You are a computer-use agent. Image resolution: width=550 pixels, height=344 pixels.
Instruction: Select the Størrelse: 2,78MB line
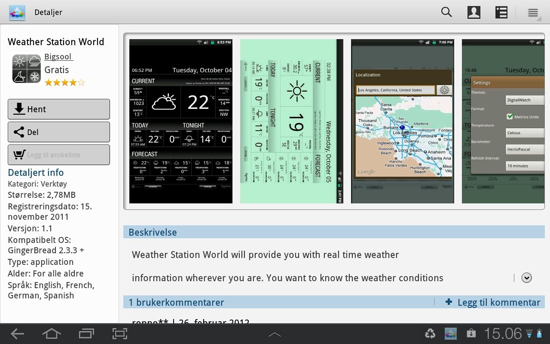[42, 195]
